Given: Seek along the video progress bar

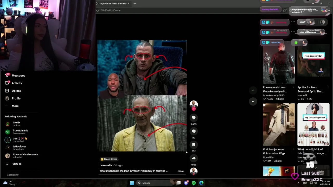Looking at the screenshot, I should (x=142, y=175).
